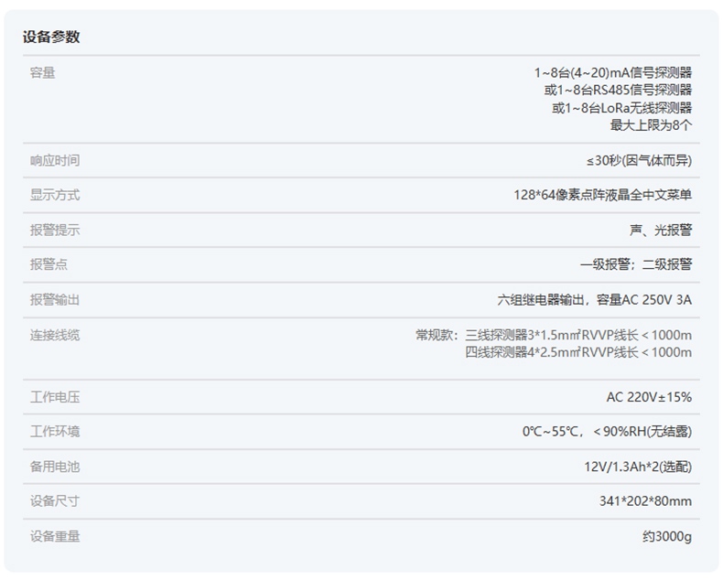Click the 1~8台(4~20)mA信号探测器 text
723x580 pixels.
612,72
